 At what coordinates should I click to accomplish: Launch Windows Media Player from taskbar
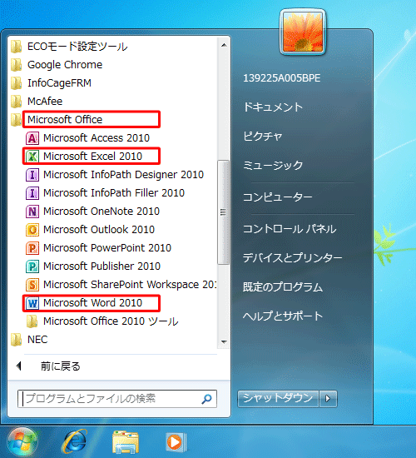(176, 442)
